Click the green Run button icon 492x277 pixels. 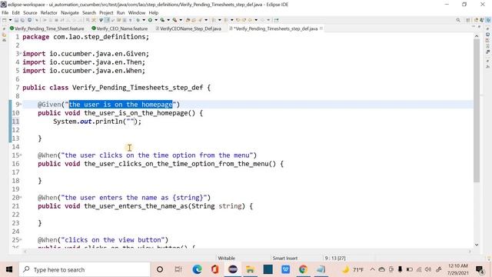pyautogui.click(x=150, y=20)
